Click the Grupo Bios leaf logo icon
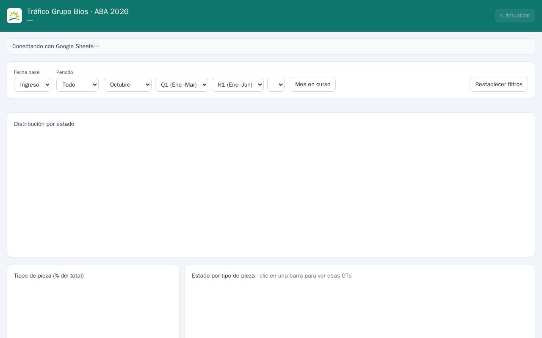542x338 pixels. pyautogui.click(x=14, y=16)
